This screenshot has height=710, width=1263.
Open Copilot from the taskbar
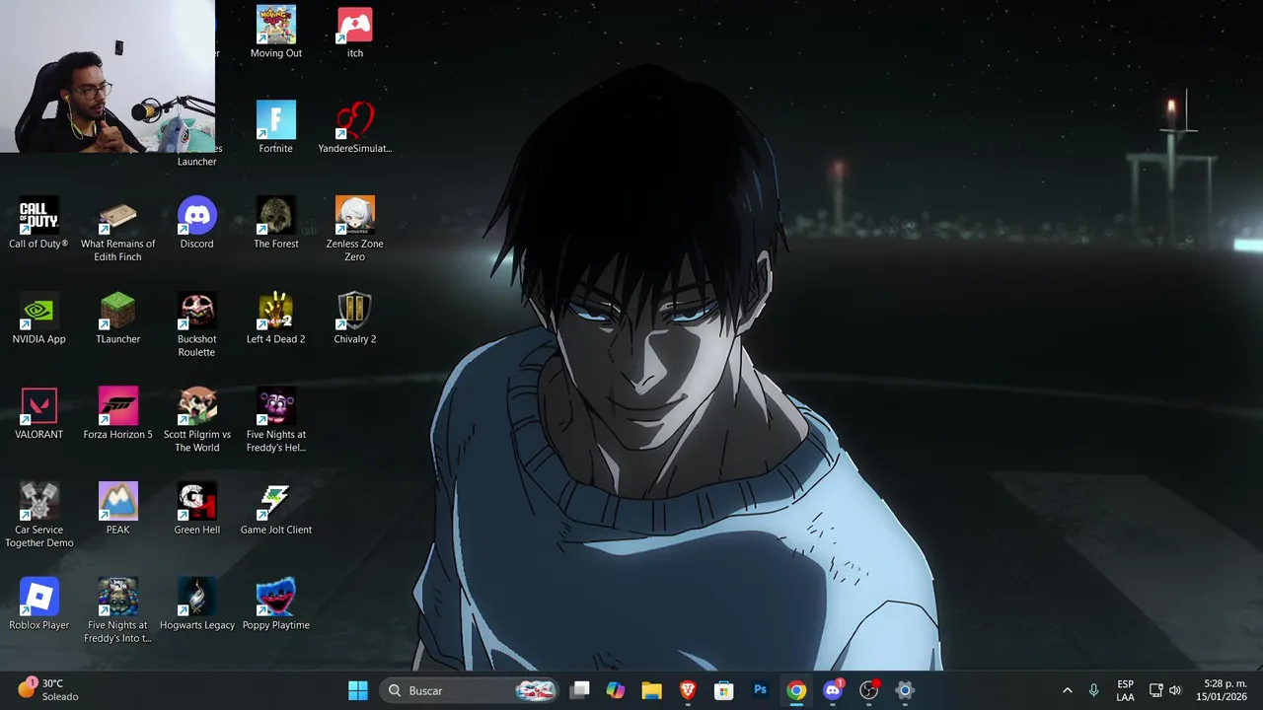pos(616,690)
